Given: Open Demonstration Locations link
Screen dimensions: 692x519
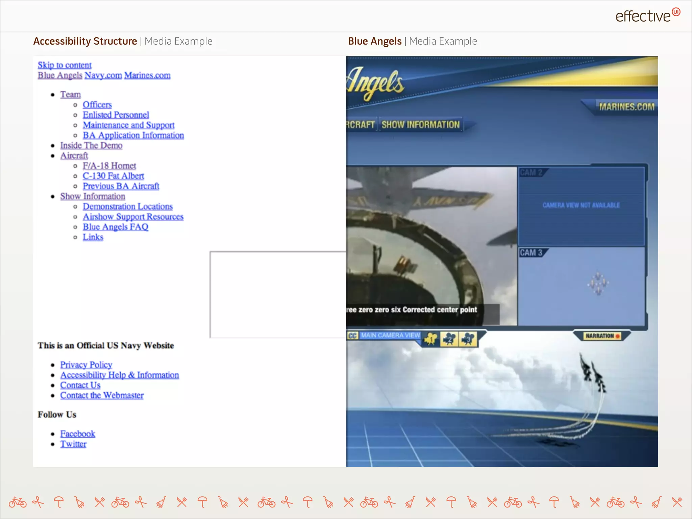Looking at the screenshot, I should 128,206.
